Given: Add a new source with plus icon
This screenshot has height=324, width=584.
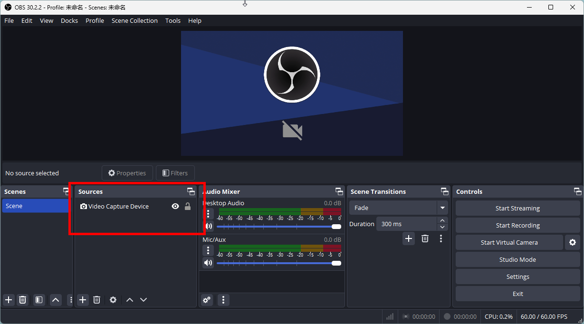Looking at the screenshot, I should pyautogui.click(x=83, y=300).
